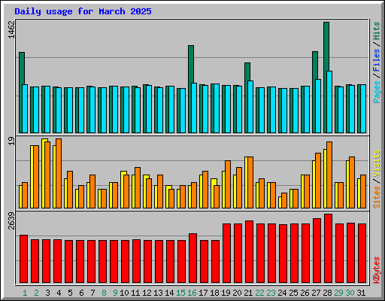Click day 28 label on x-axis
Viewport: 385px width, 301px height.
click(x=327, y=293)
